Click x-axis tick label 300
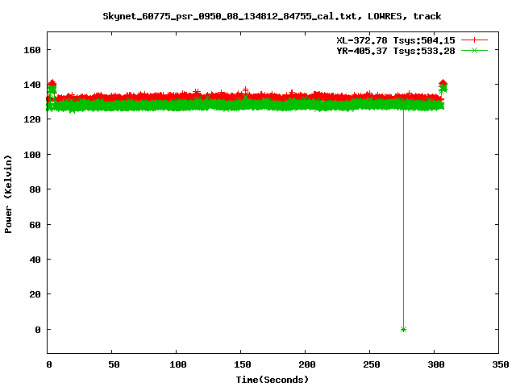The height and width of the screenshot is (387, 516). tap(436, 364)
